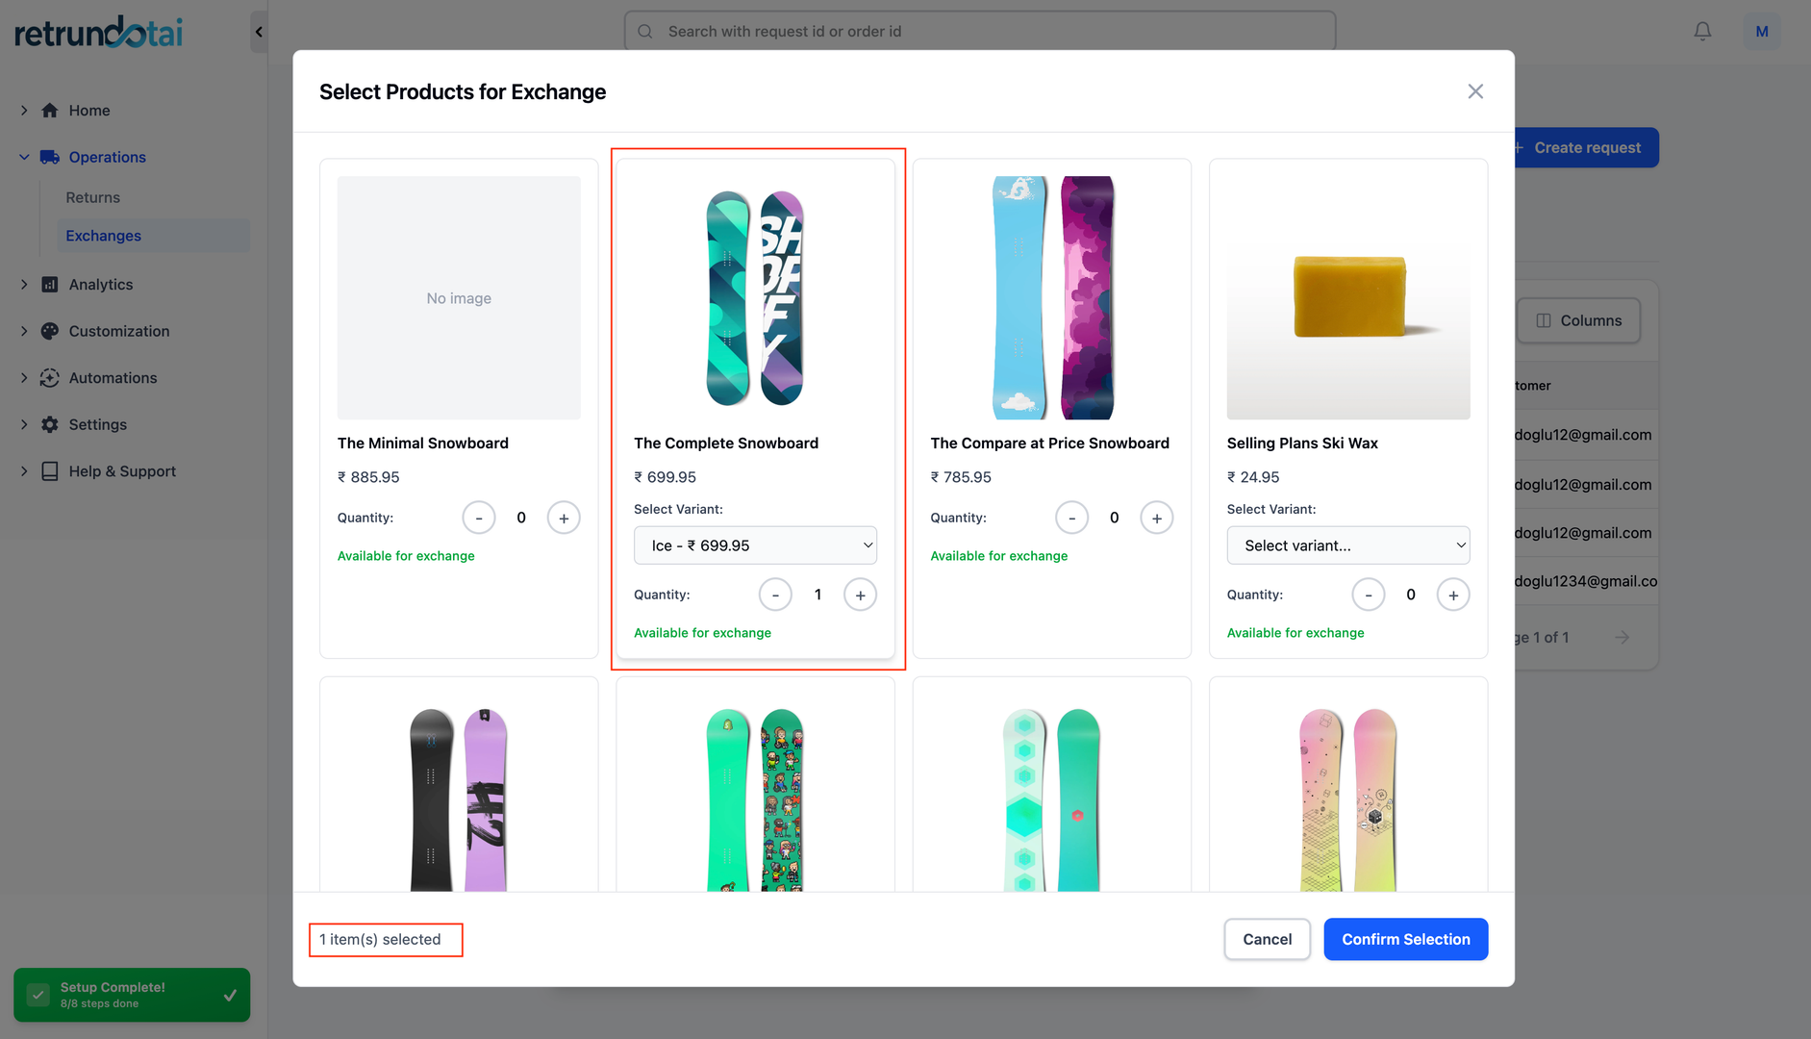Click the Automations icon in sidebar

(x=50, y=378)
